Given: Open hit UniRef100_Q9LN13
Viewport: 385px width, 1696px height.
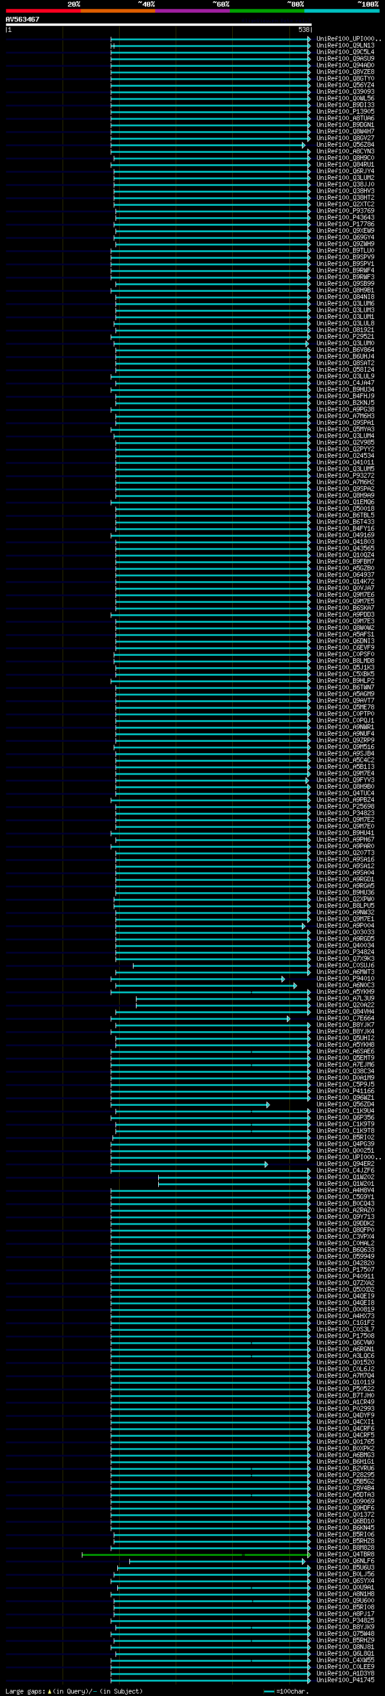Looking at the screenshot, I should pos(345,46).
